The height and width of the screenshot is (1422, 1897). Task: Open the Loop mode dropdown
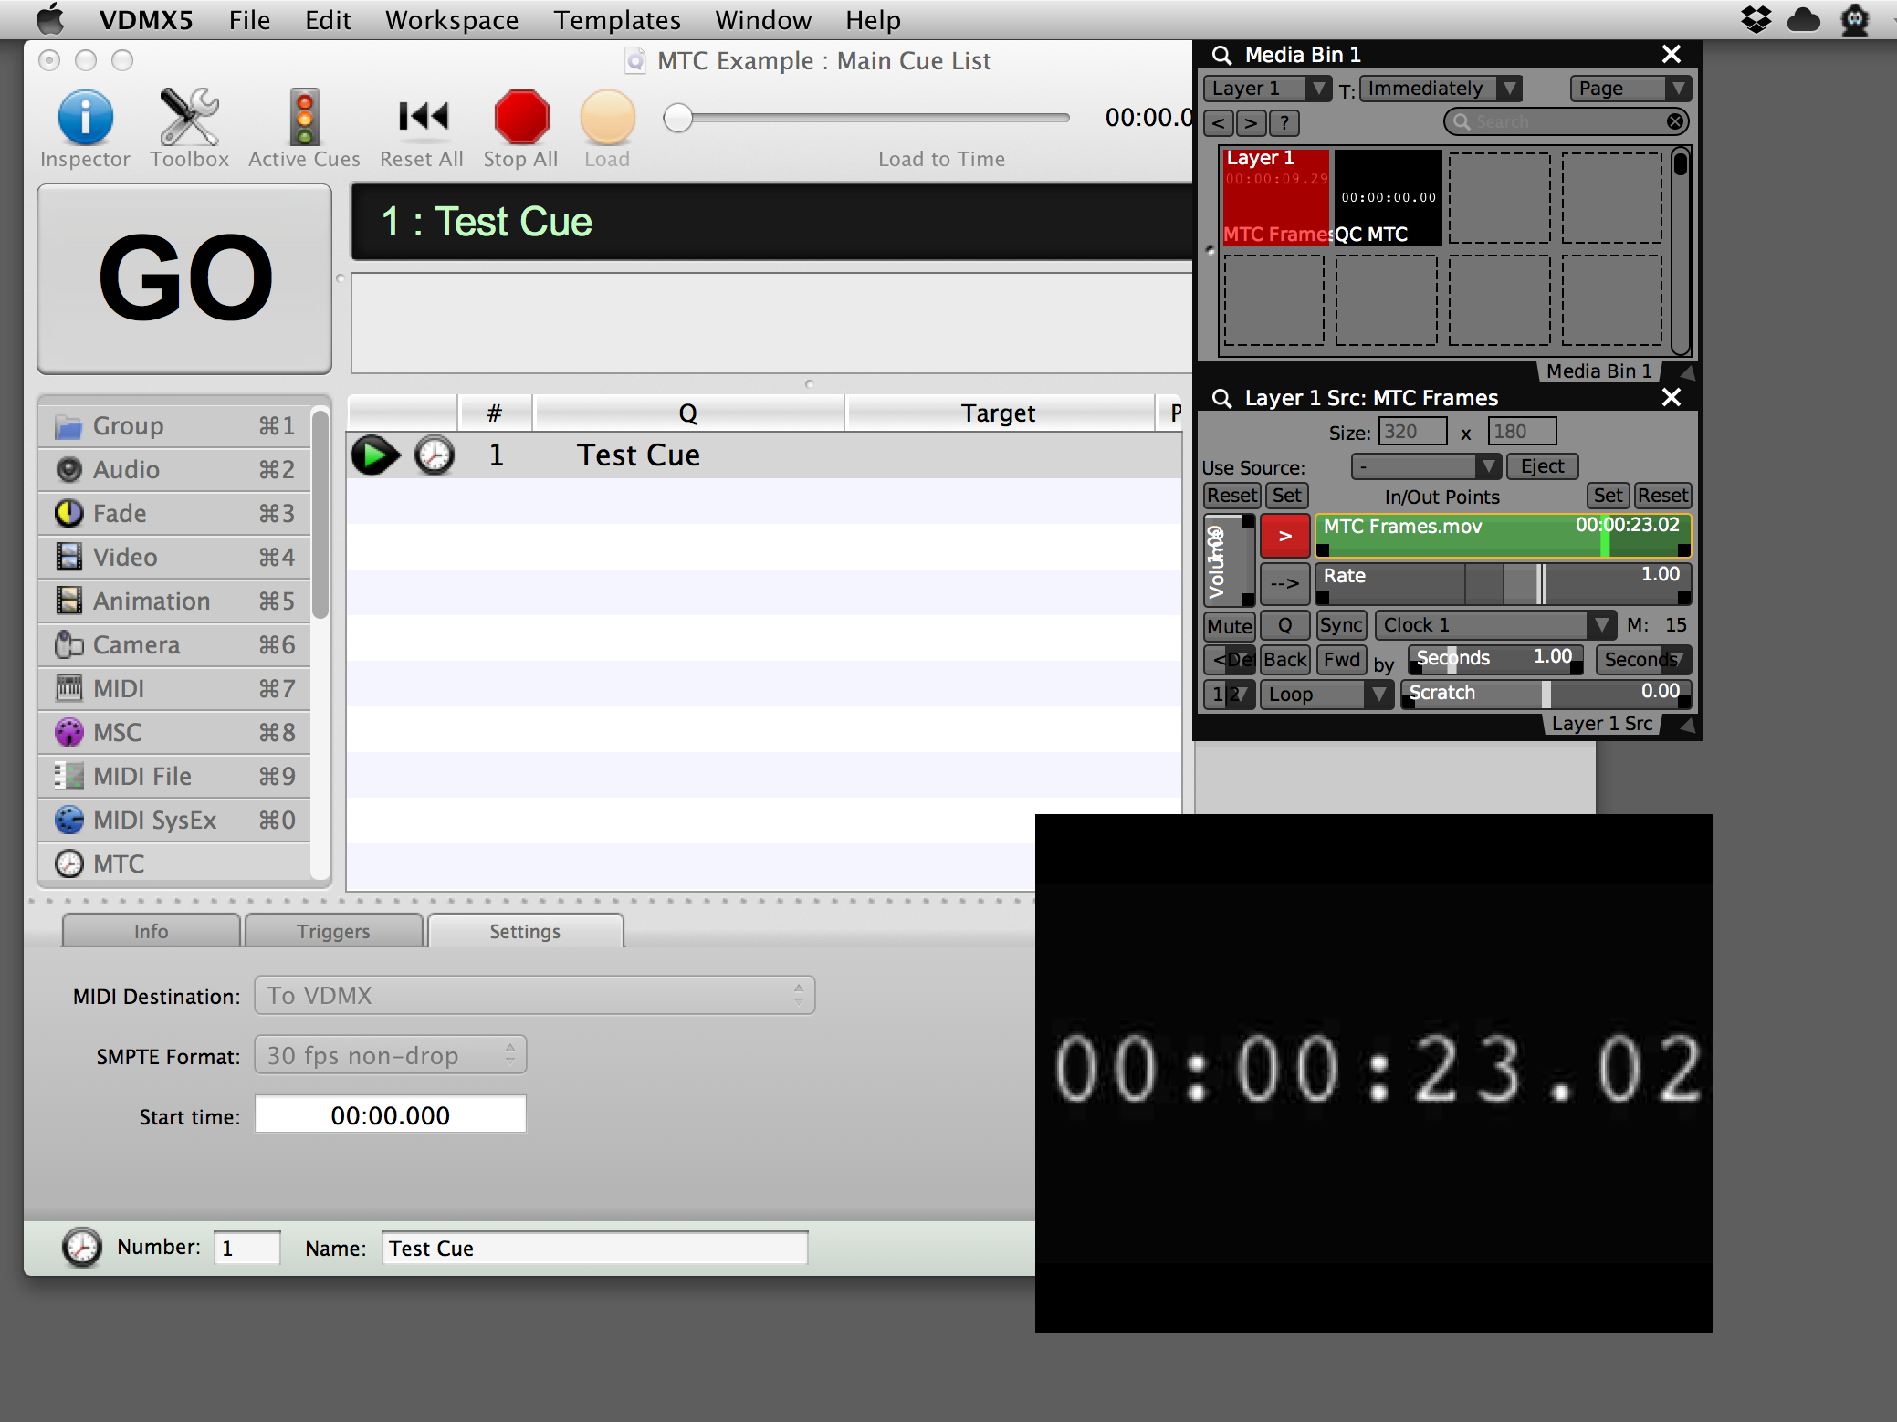tap(1326, 695)
